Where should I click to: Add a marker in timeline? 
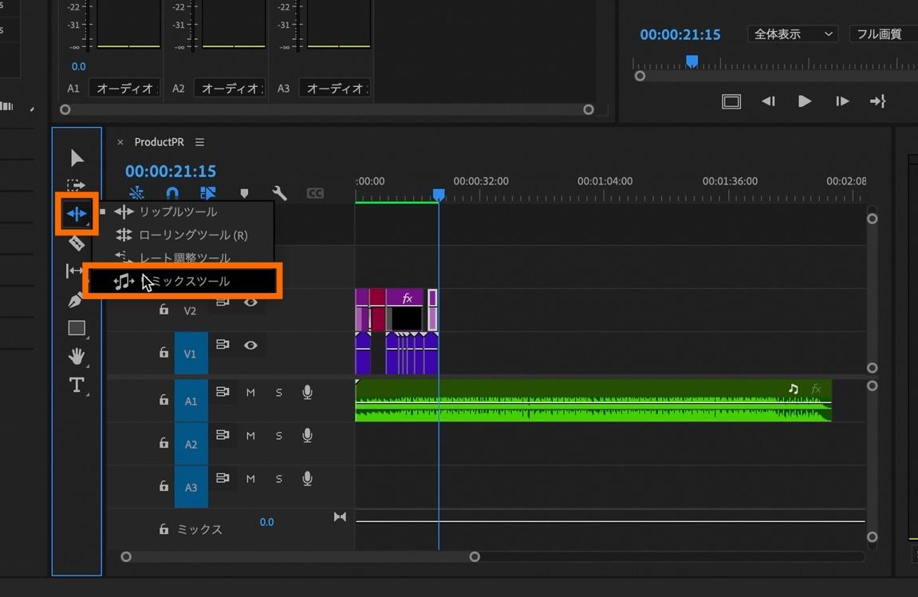244,193
